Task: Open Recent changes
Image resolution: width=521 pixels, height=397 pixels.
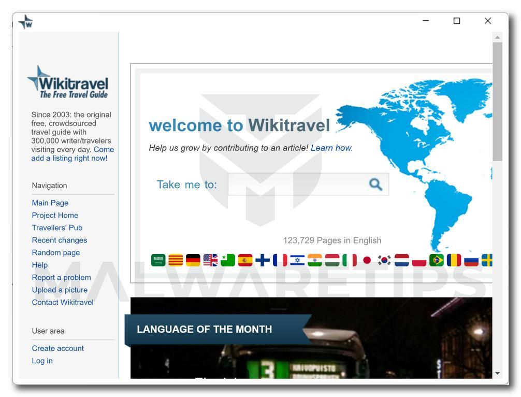Action: point(59,240)
